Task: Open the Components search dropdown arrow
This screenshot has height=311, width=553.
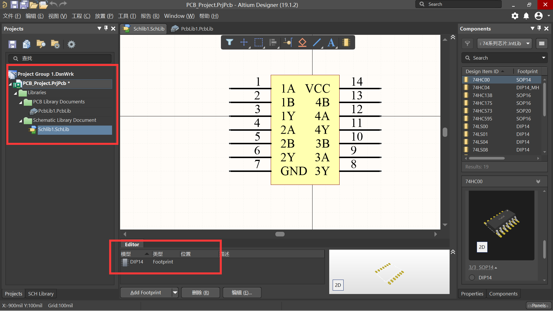Action: pyautogui.click(x=543, y=58)
